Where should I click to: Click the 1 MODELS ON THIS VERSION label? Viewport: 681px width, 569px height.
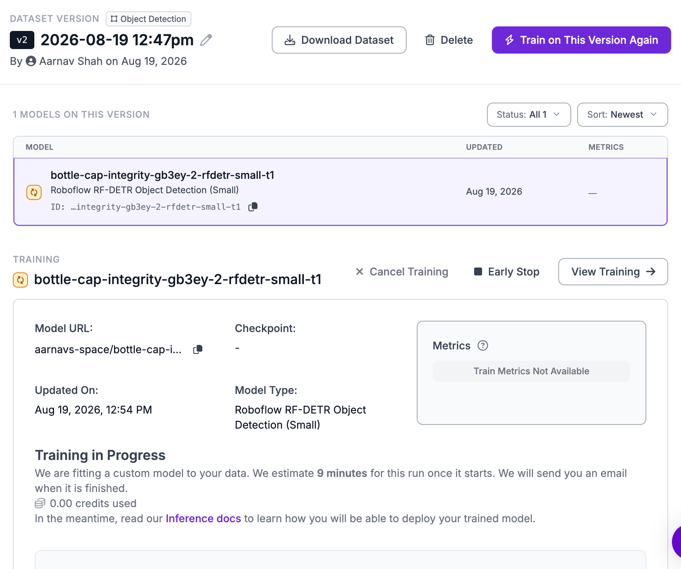[x=81, y=115]
